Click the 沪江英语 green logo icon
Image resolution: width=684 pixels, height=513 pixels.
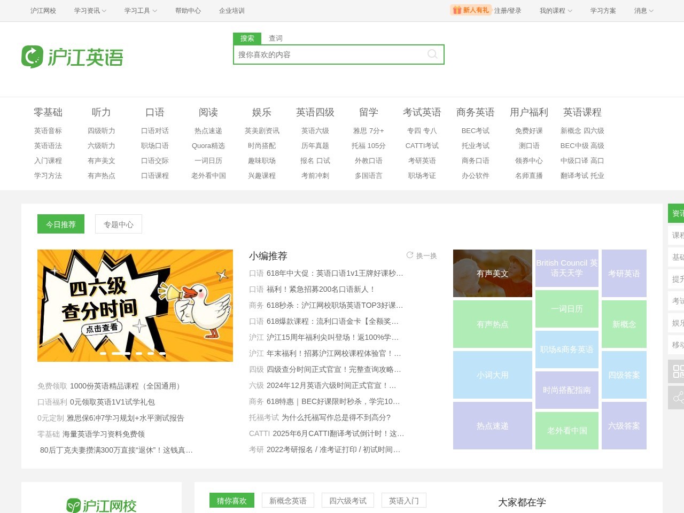tap(33, 56)
